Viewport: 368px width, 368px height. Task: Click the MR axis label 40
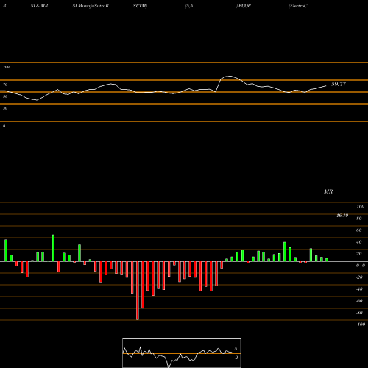coord(359,242)
